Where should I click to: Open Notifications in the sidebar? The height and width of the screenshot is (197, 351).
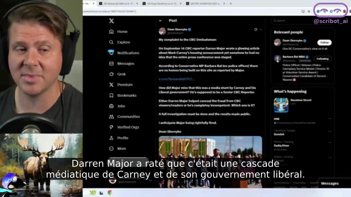coord(124,53)
